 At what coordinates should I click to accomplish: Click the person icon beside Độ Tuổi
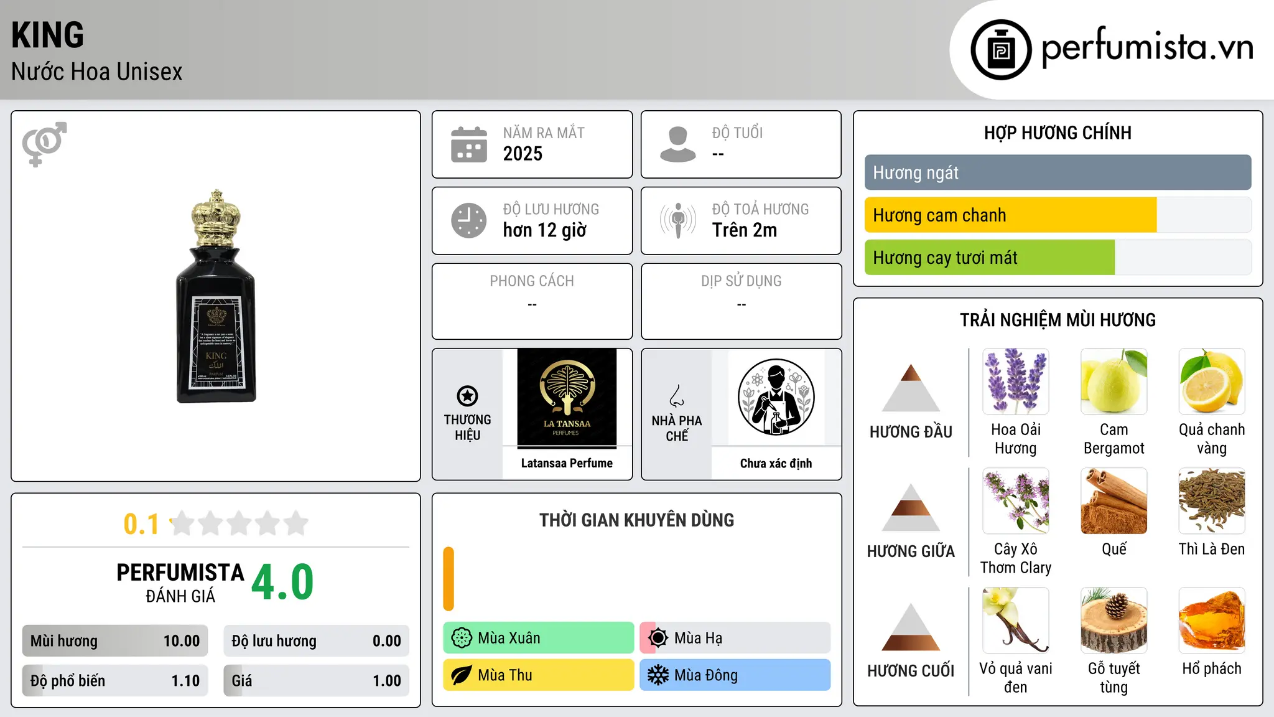[678, 144]
